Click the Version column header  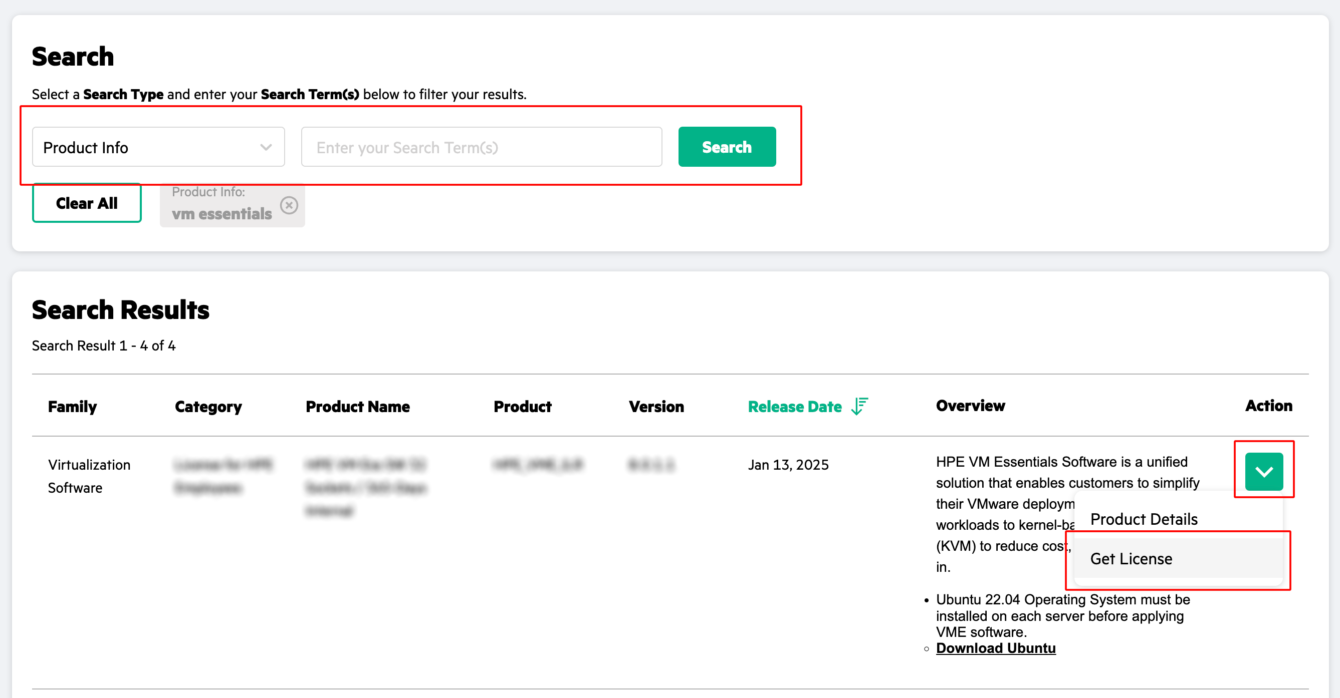click(x=656, y=407)
